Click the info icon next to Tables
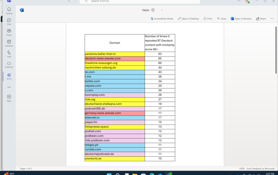The height and width of the screenshot is (175, 278). click(153, 10)
